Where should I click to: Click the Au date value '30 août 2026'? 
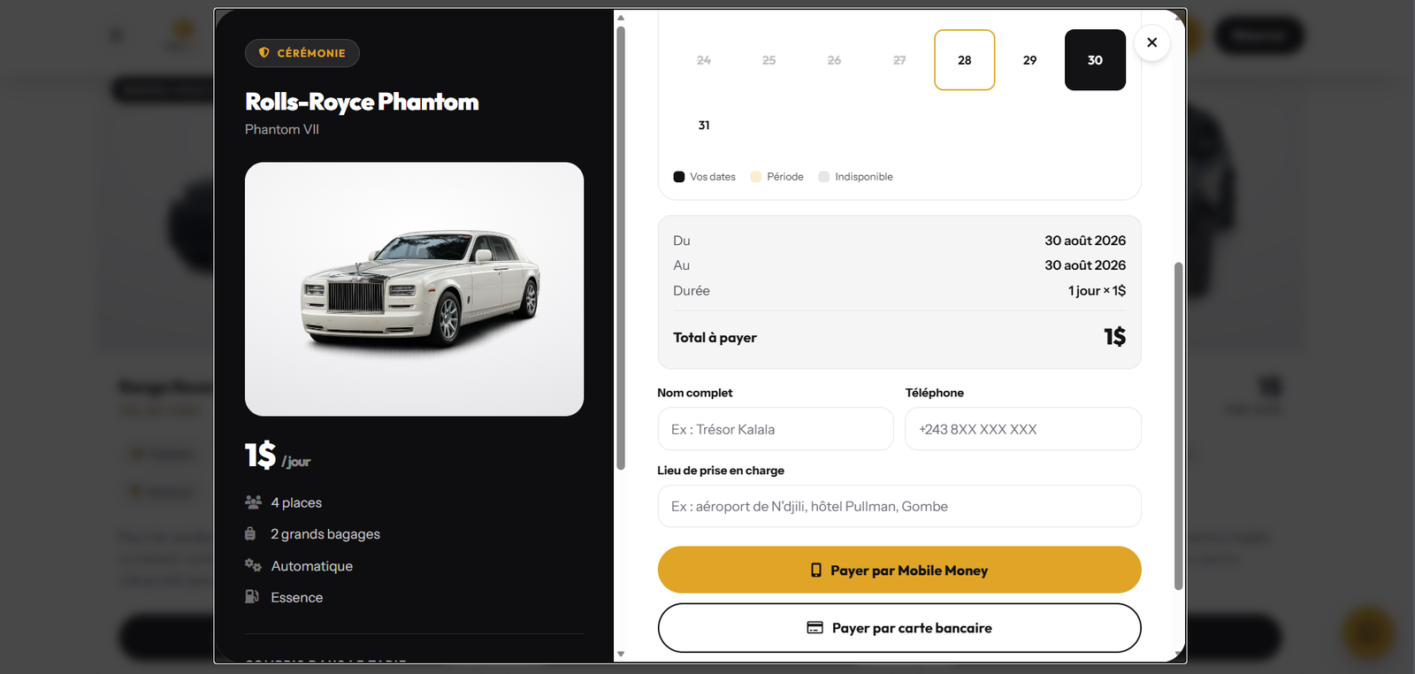click(x=1085, y=265)
